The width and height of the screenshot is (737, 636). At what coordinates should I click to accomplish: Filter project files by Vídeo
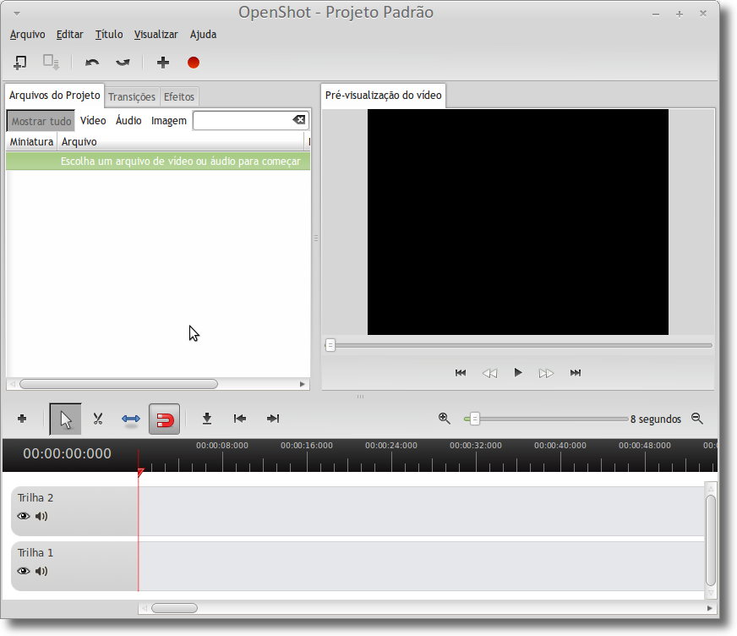click(x=93, y=121)
